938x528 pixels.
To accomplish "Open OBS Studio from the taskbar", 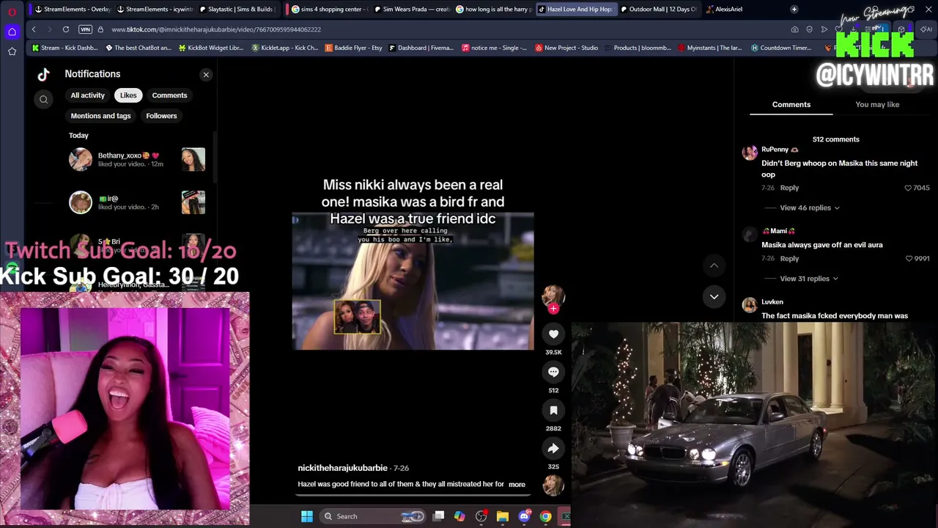I will tap(481, 516).
